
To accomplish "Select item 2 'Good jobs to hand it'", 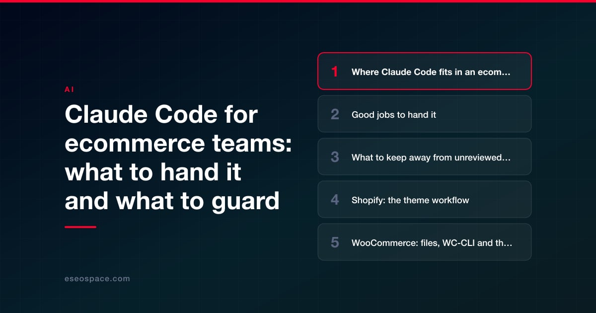I will click(425, 114).
